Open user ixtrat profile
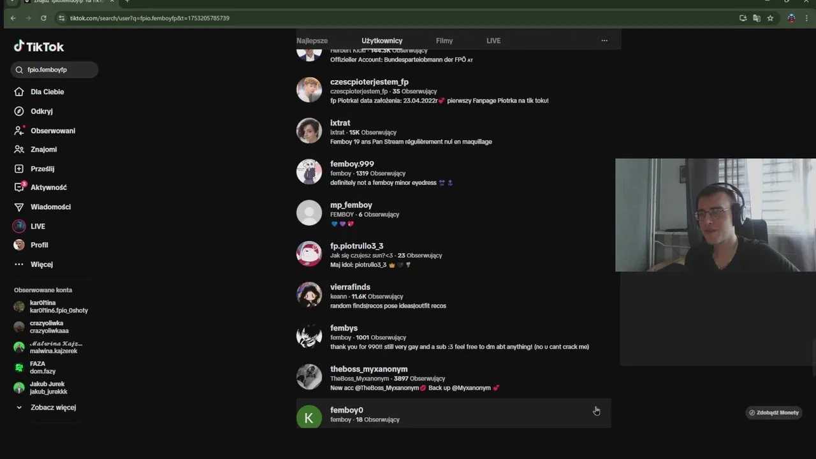This screenshot has width=816, height=459. [453, 131]
